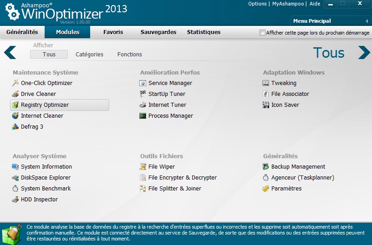Click the File Encrypter & Decrypter icon
This screenshot has height=245, width=372.
143,177
